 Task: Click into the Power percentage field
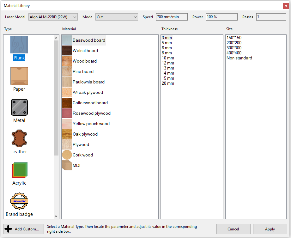(221, 17)
